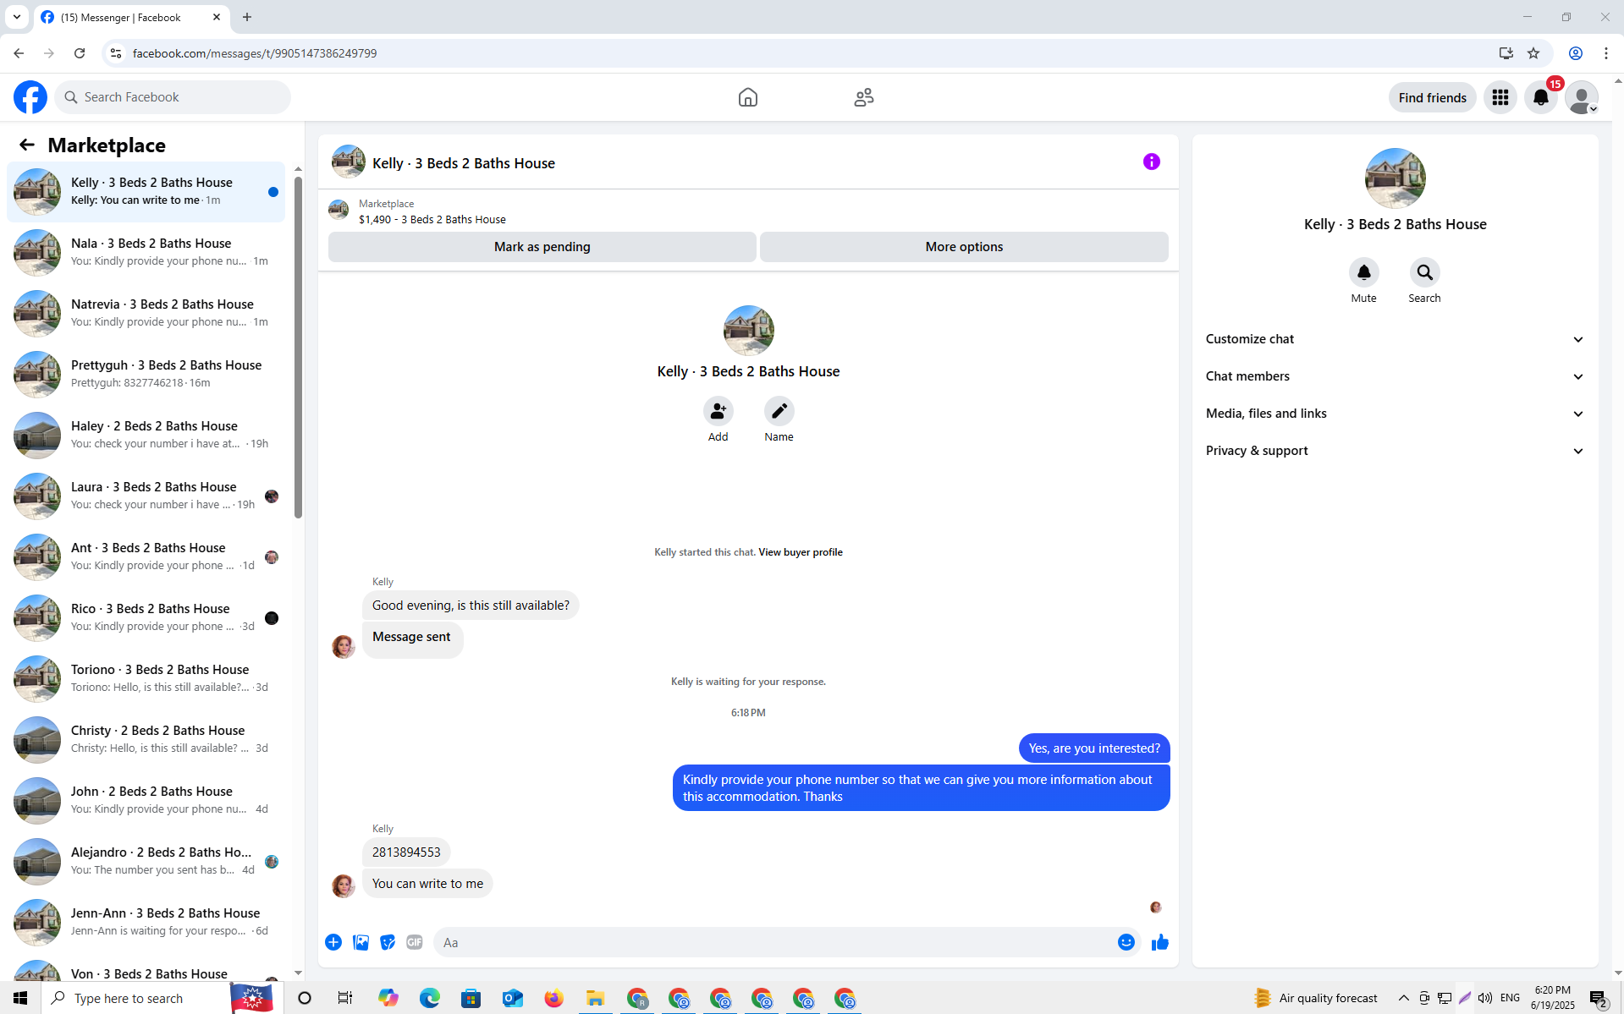Expand the Privacy & support section
1624x1014 pixels.
click(1395, 451)
